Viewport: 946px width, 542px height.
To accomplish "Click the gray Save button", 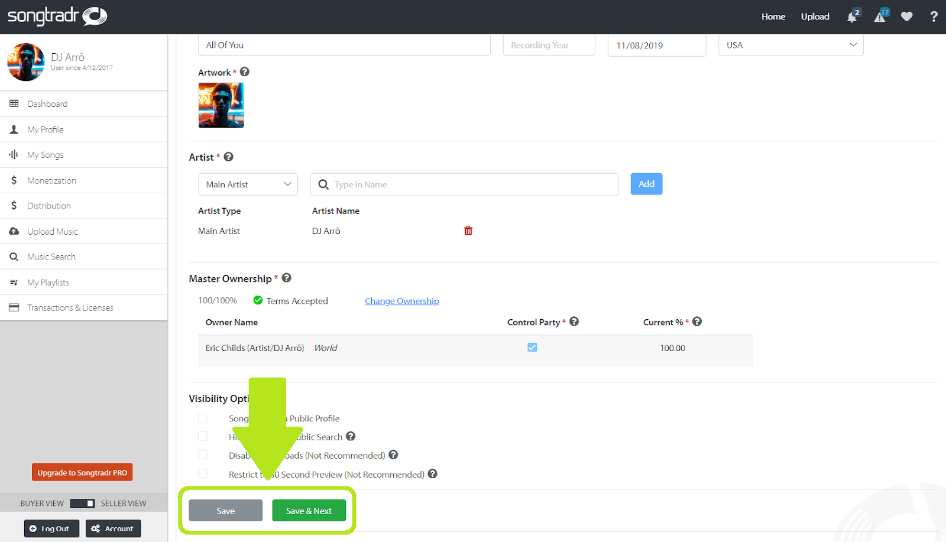I will coord(225,511).
